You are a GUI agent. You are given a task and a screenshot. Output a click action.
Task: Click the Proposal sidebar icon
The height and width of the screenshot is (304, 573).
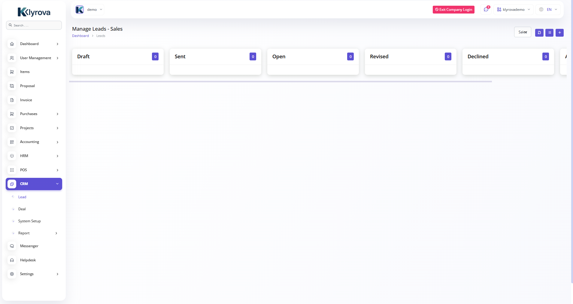tap(12, 86)
